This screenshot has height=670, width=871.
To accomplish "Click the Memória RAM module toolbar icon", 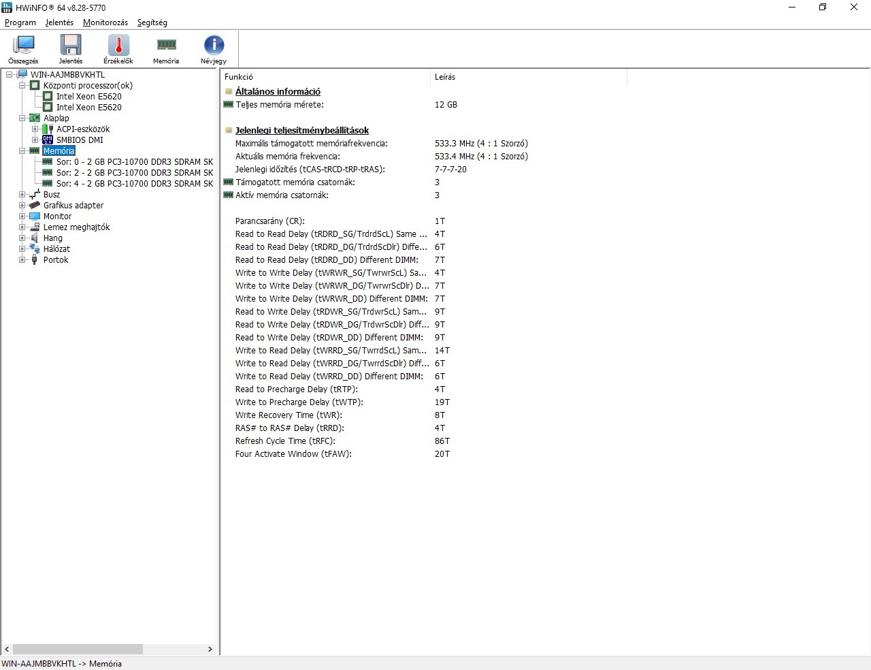I will (166, 45).
